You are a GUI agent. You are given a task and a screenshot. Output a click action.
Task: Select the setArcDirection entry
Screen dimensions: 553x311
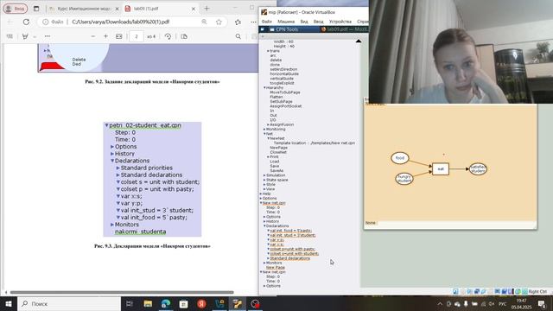[x=283, y=69]
